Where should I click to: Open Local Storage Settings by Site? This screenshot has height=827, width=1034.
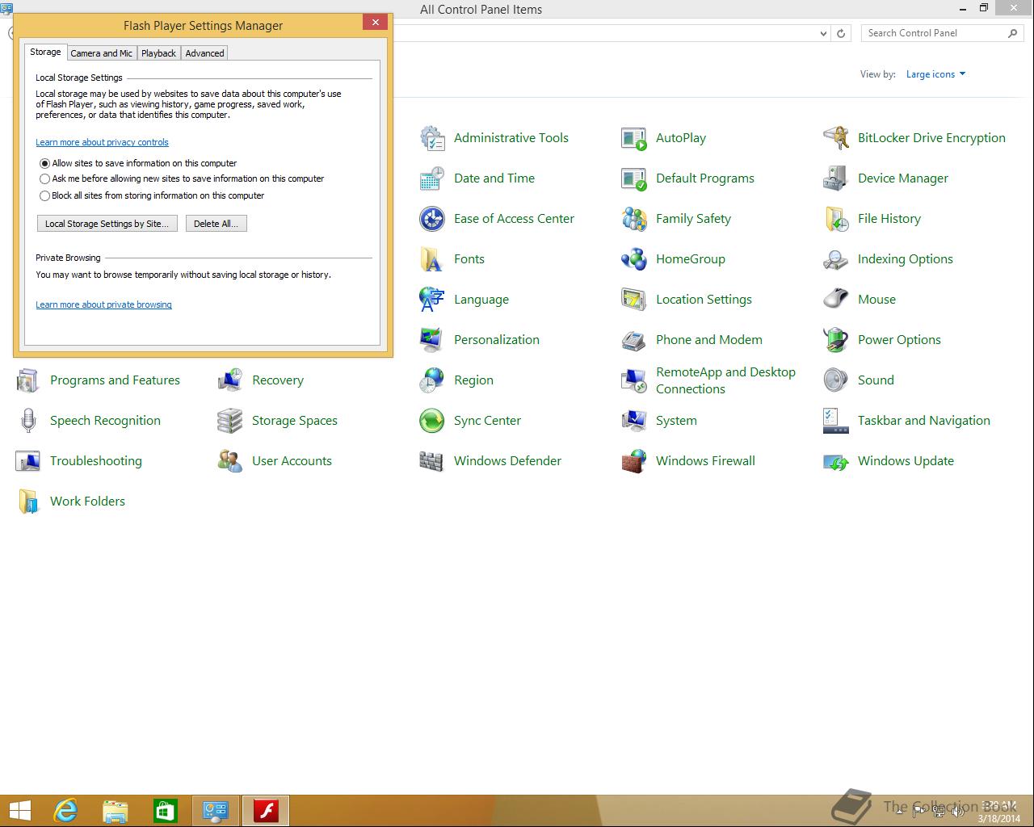click(107, 224)
